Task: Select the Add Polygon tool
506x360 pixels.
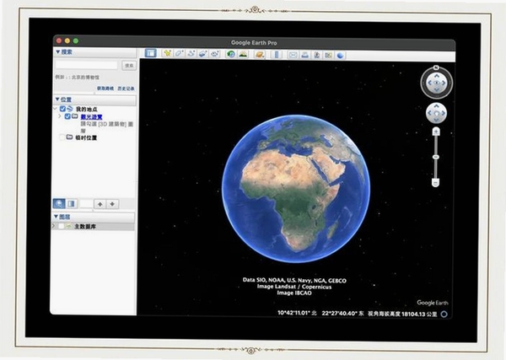Action: pyautogui.click(x=179, y=53)
